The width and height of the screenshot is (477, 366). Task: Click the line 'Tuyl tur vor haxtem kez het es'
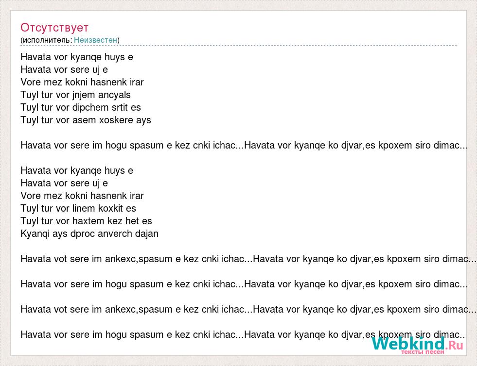86,221
